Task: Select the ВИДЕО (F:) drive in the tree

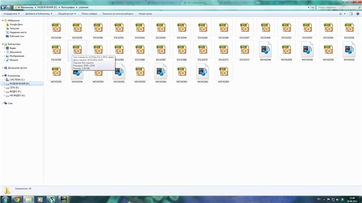Action: pos(15,91)
